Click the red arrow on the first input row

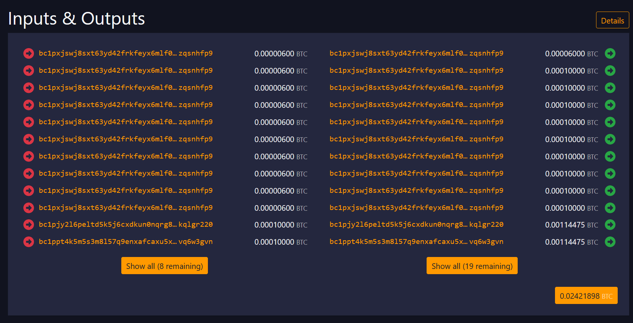tap(28, 54)
